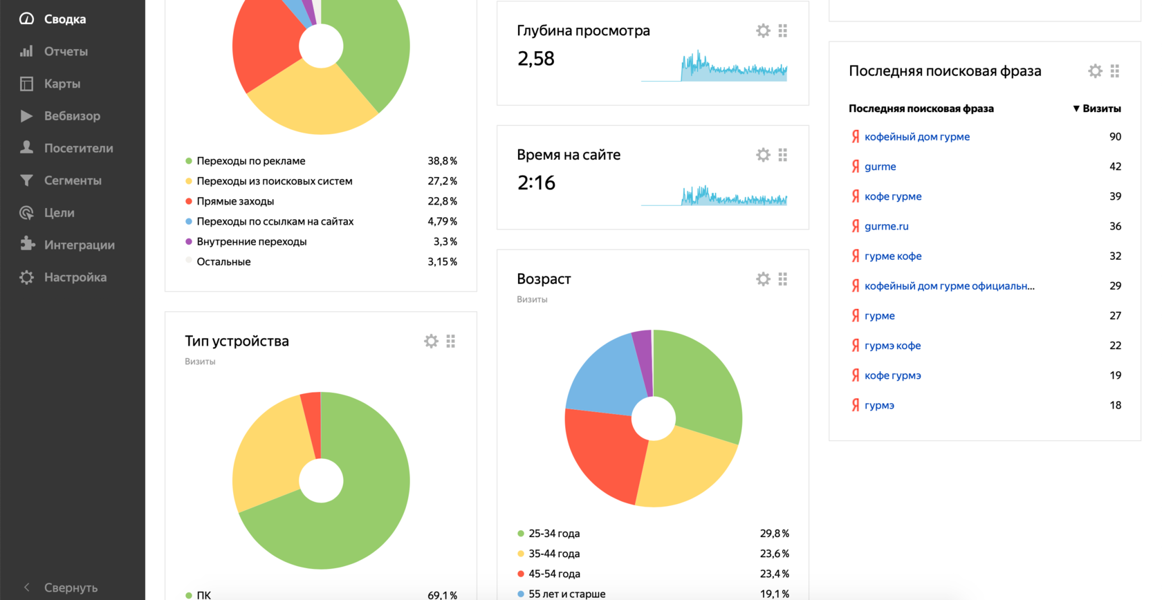1162x600 pixels.
Task: Open settings gear of Тип устройства widget
Action: (x=431, y=341)
